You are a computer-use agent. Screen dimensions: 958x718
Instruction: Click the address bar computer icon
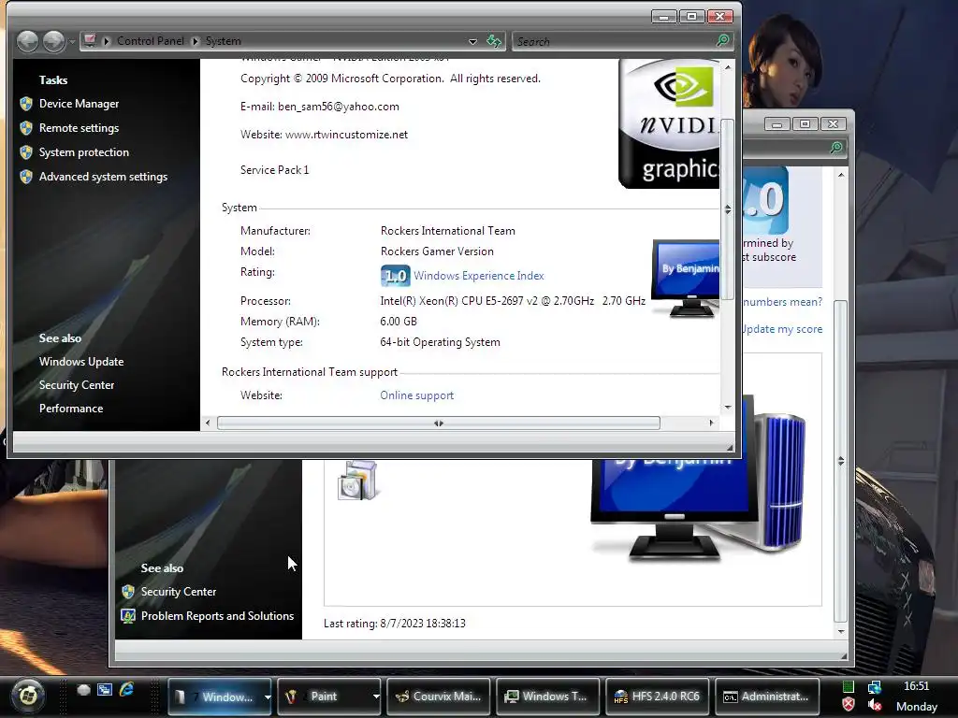click(x=91, y=41)
